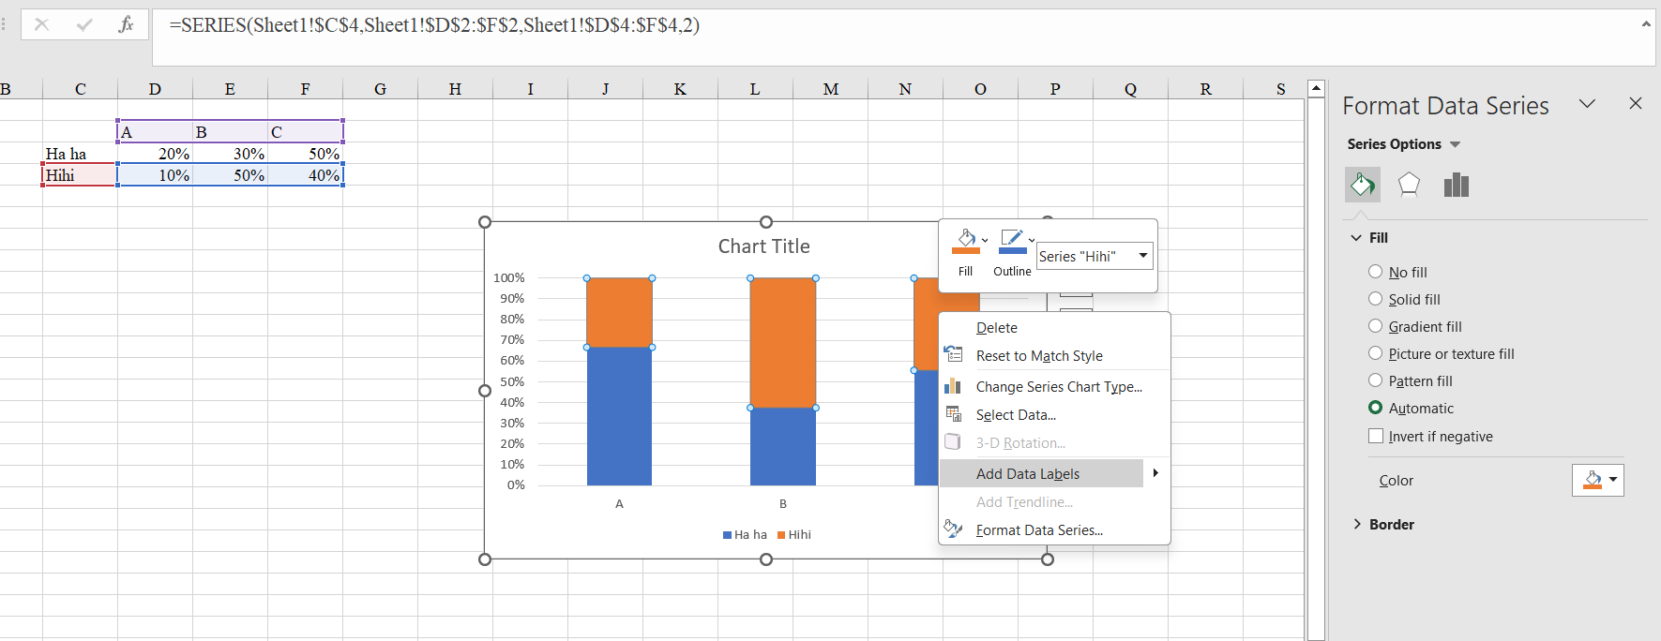
Task: Click the Chart Title text
Action: tap(763, 246)
